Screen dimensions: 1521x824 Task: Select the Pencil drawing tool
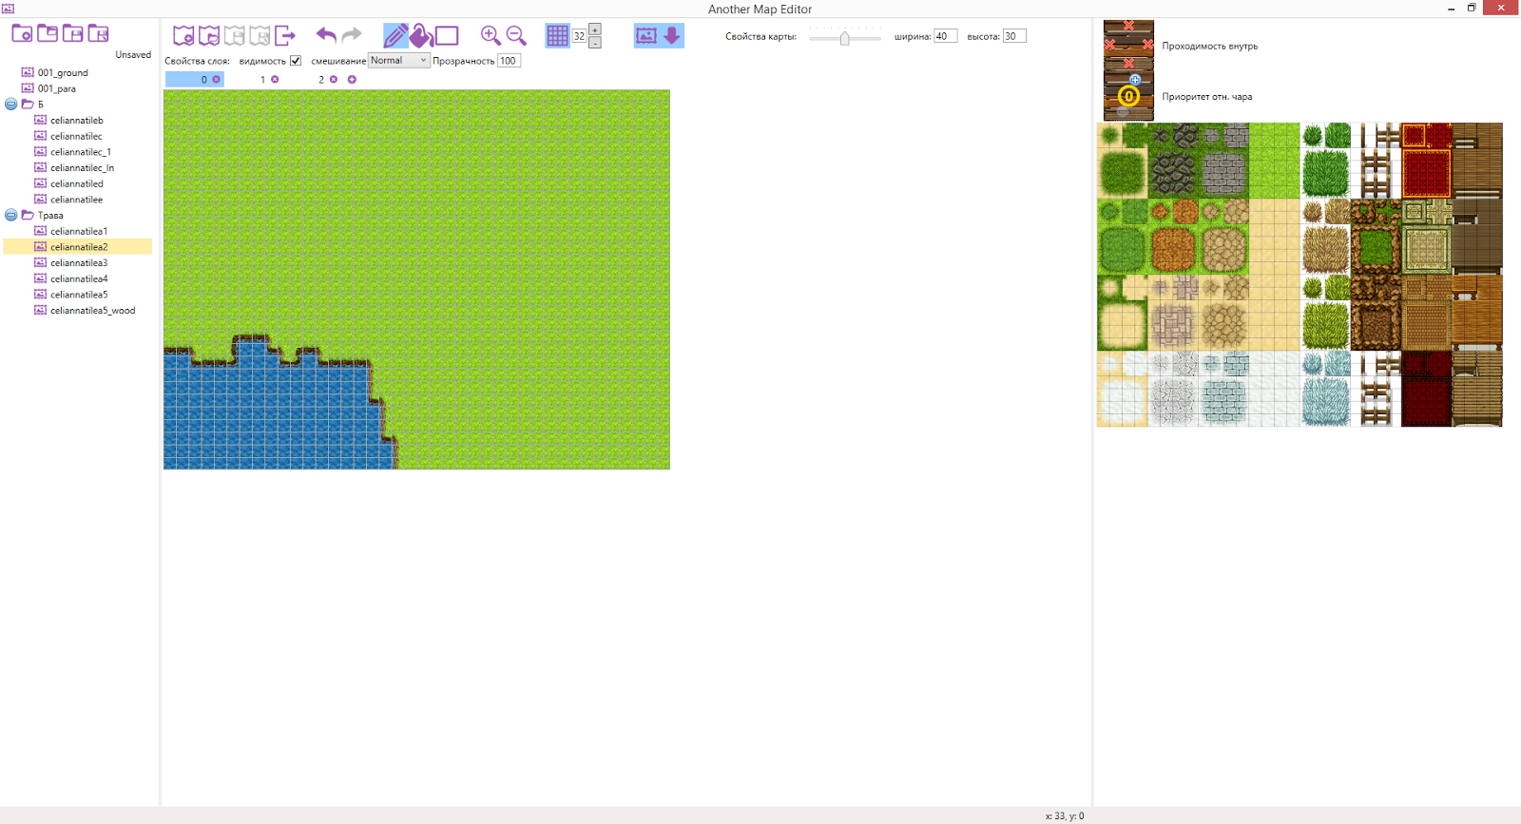click(395, 36)
